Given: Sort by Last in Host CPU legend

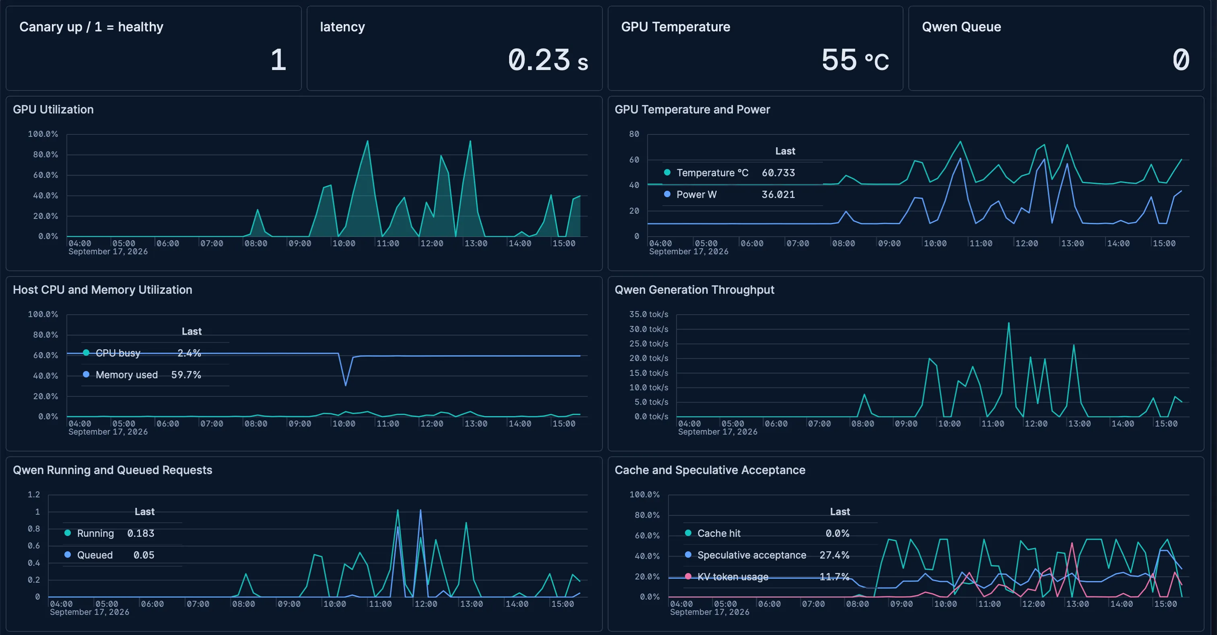Looking at the screenshot, I should [x=192, y=332].
